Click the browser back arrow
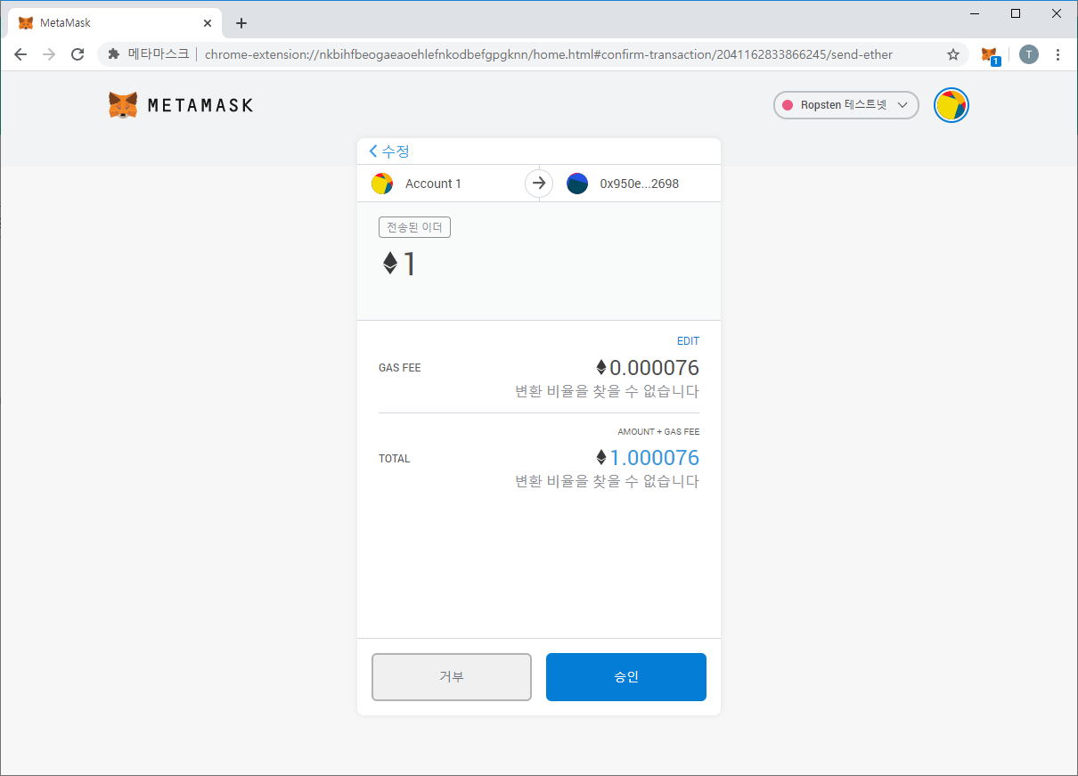The width and height of the screenshot is (1078, 776). [x=20, y=54]
